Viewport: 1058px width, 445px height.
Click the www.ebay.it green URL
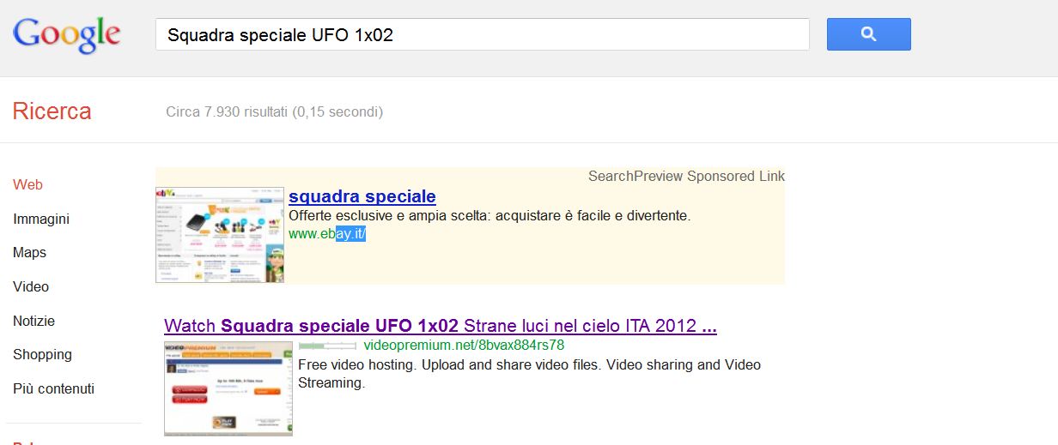coord(327,233)
